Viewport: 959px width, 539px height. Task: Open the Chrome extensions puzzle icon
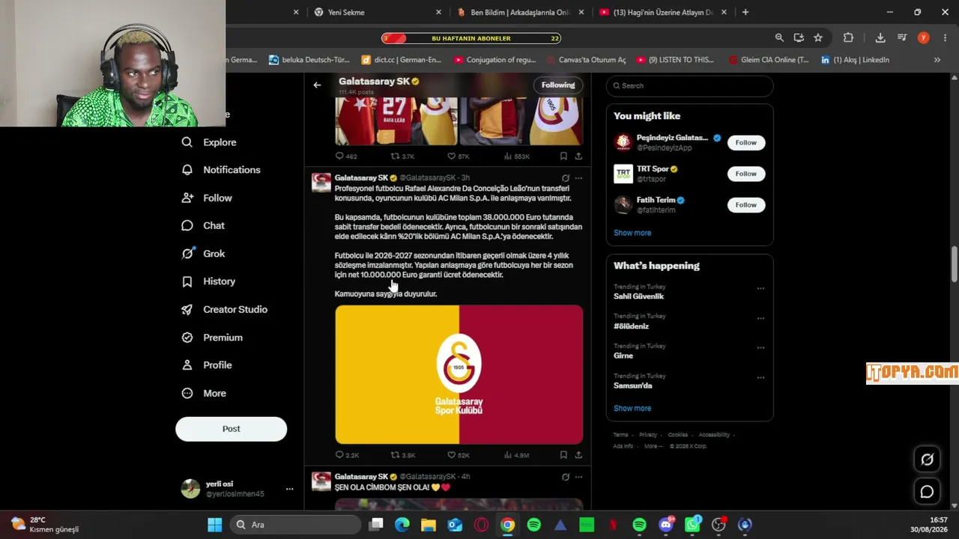tap(848, 38)
